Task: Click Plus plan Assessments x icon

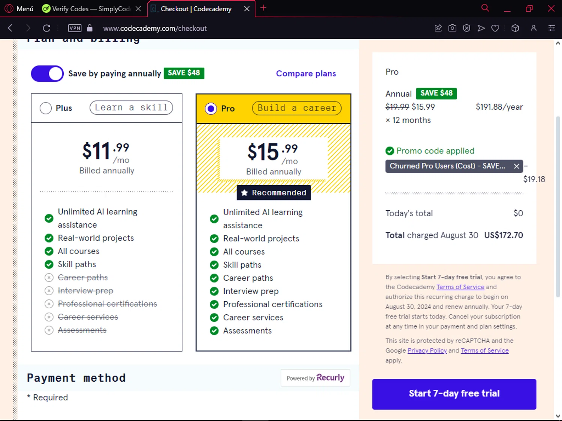Action: tap(49, 330)
